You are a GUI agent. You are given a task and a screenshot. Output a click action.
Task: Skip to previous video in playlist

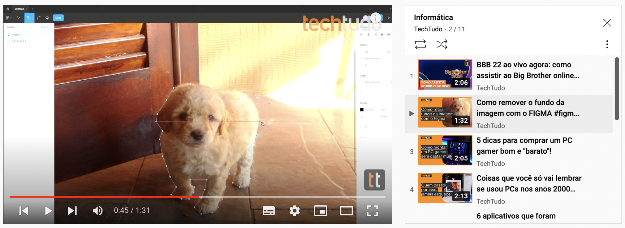point(24,211)
